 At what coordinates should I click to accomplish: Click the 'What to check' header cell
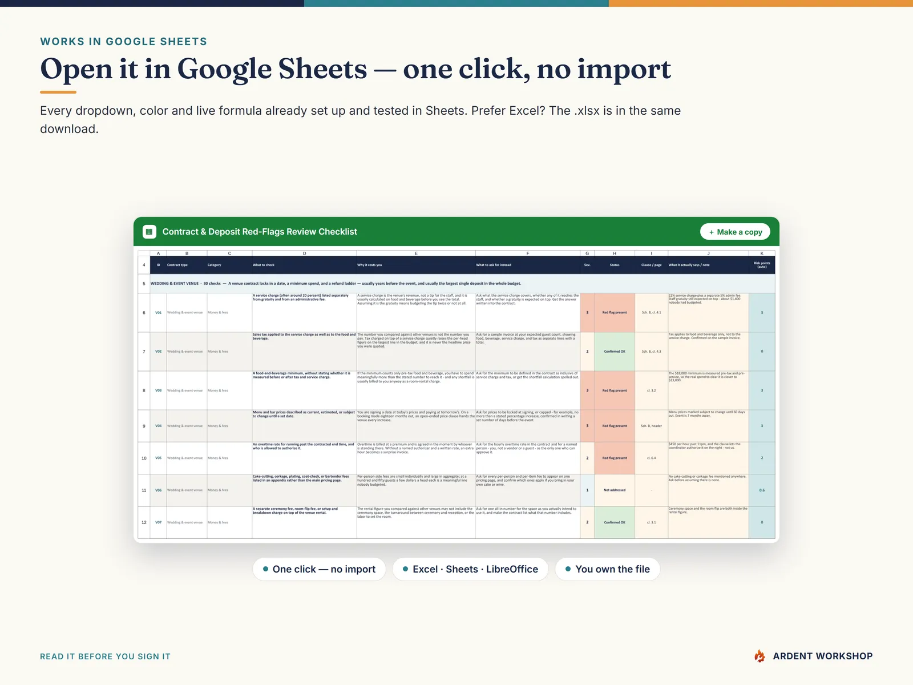[304, 265]
